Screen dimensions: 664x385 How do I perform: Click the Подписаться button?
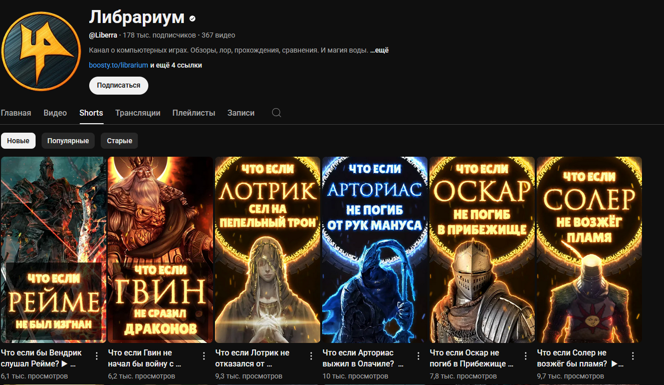pos(119,85)
